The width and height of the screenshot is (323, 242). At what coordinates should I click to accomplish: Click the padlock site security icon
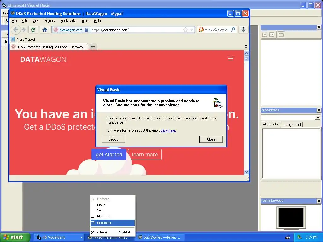86,30
